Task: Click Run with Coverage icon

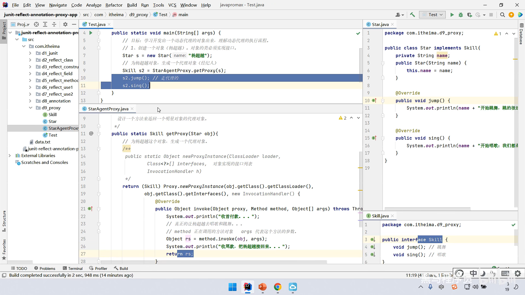Action: (469, 15)
